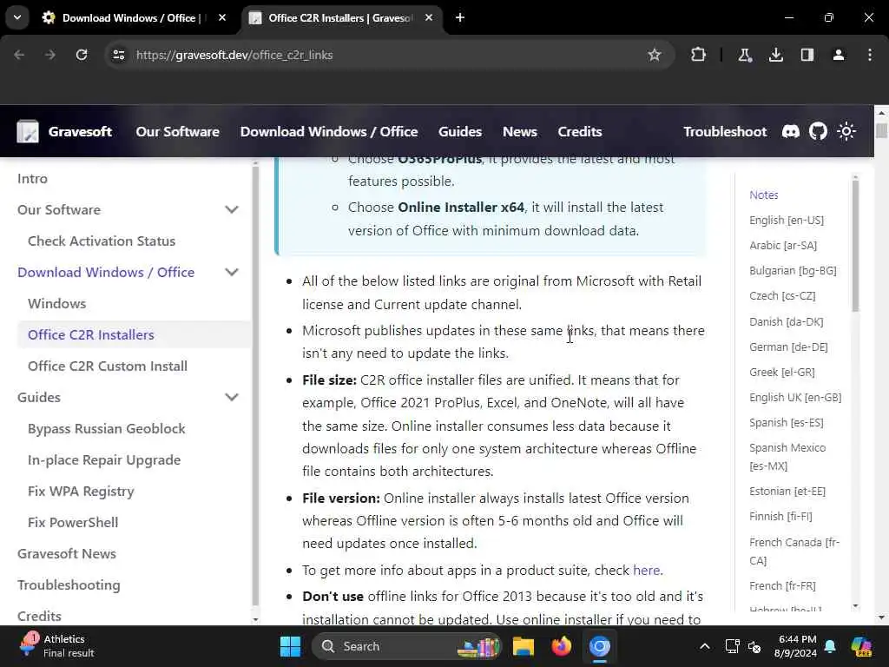The width and height of the screenshot is (889, 667).
Task: Click the Gravesoft brand name
Action: point(80,132)
